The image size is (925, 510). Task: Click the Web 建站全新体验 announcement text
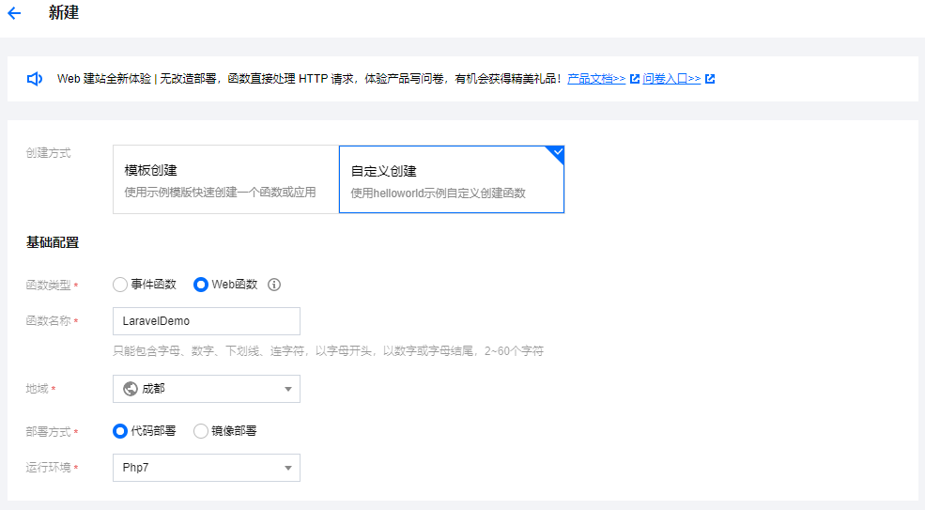(x=309, y=79)
